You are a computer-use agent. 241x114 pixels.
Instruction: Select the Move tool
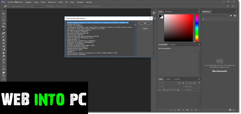click(4, 14)
